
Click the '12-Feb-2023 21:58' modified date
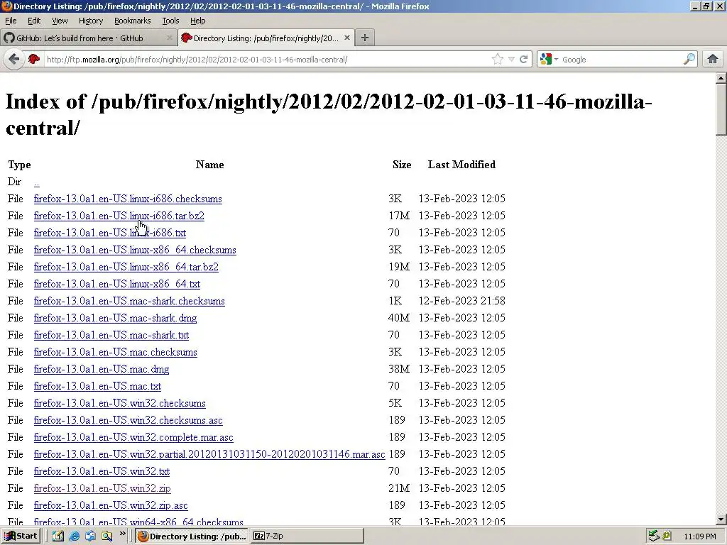pyautogui.click(x=461, y=301)
